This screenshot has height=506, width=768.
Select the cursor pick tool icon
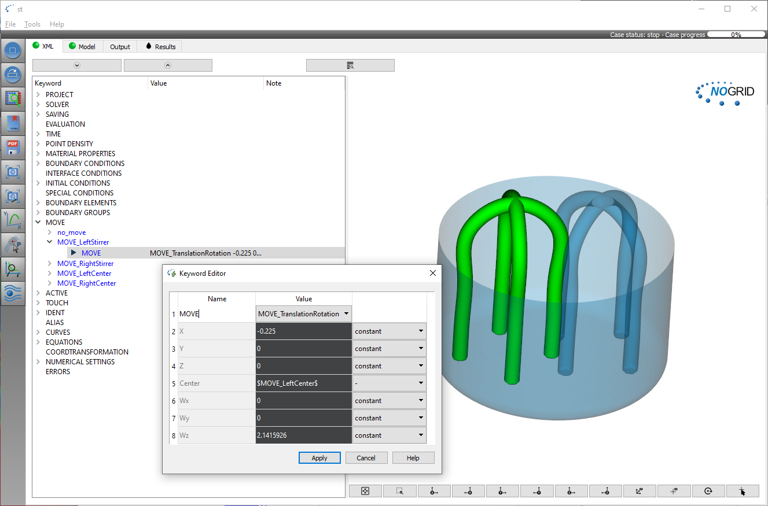(743, 491)
